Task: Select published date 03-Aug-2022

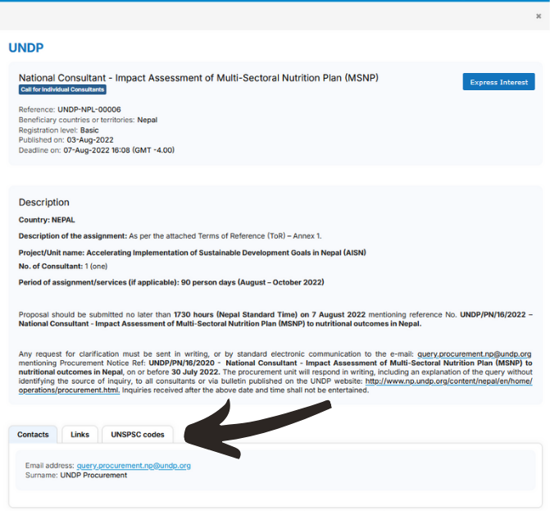Action: pyautogui.click(x=90, y=140)
